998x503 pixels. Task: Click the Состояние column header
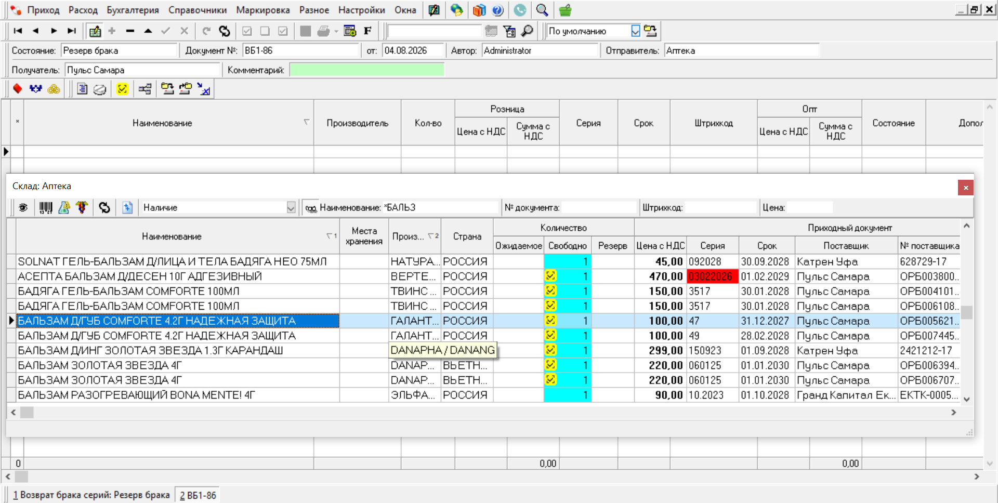(894, 123)
